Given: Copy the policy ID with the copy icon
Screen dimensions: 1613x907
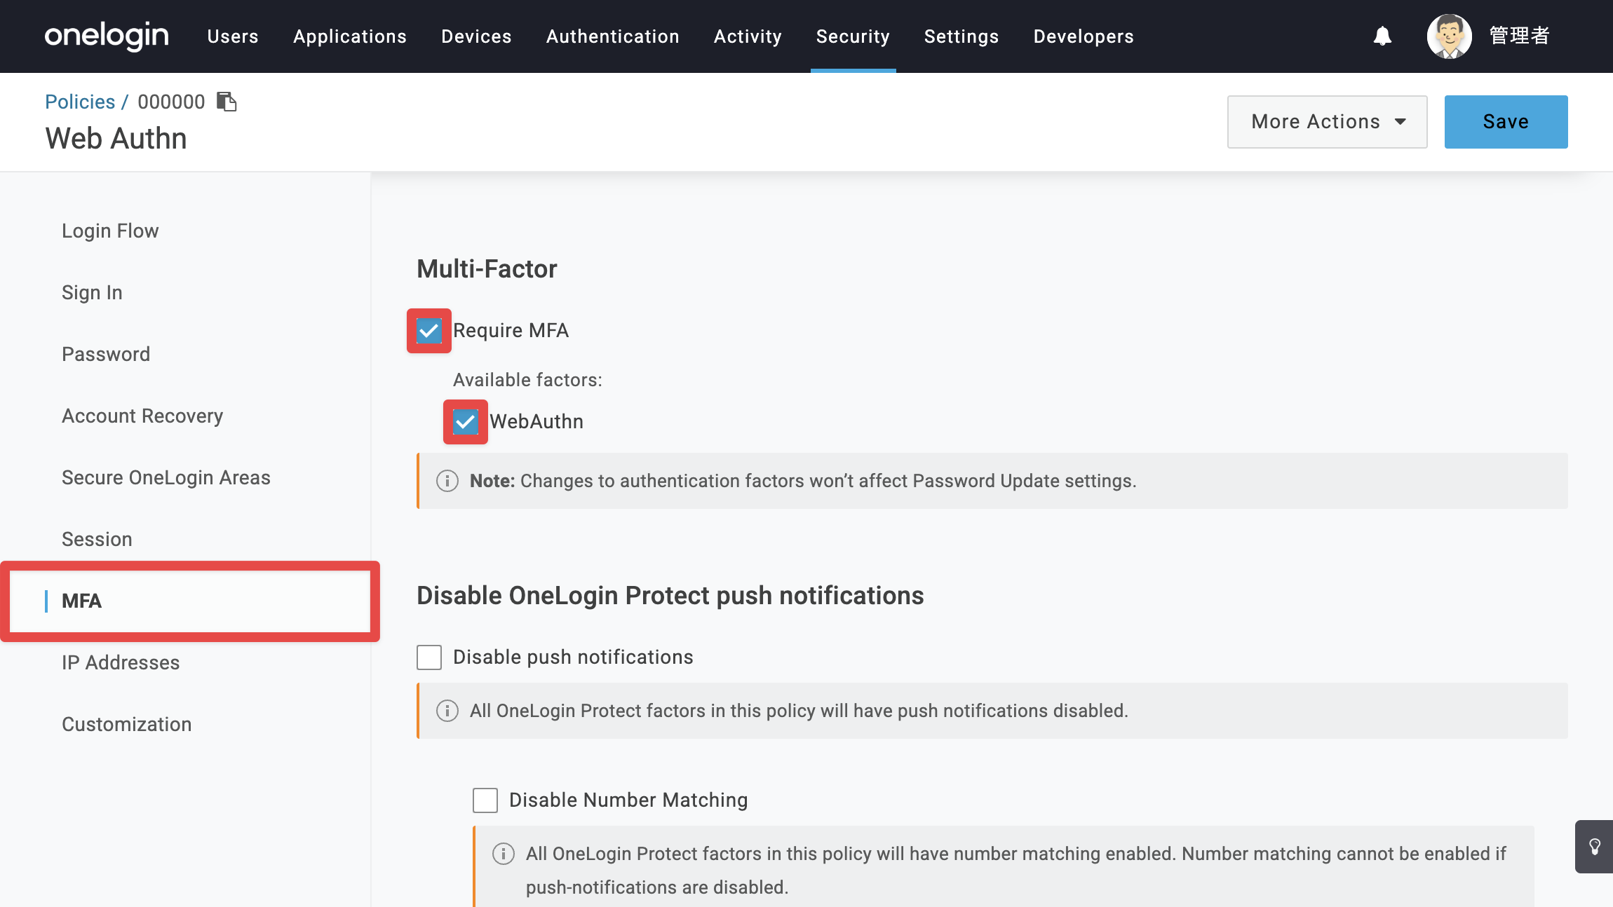Looking at the screenshot, I should (x=227, y=102).
